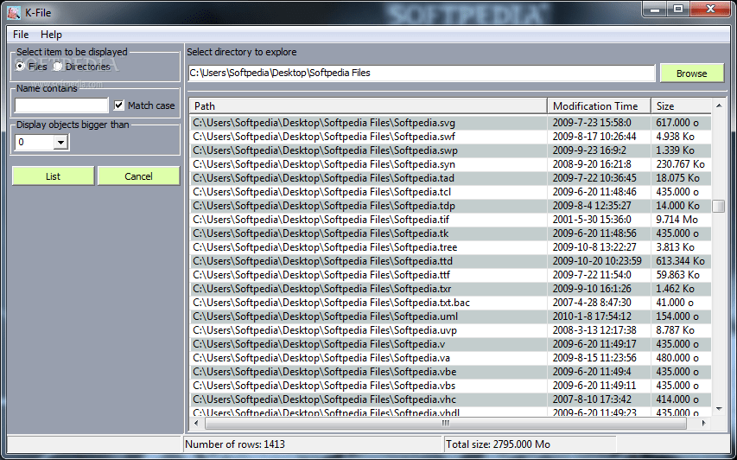The image size is (737, 460).
Task: Select the Softpedia.tcl row
Action: tap(450, 192)
